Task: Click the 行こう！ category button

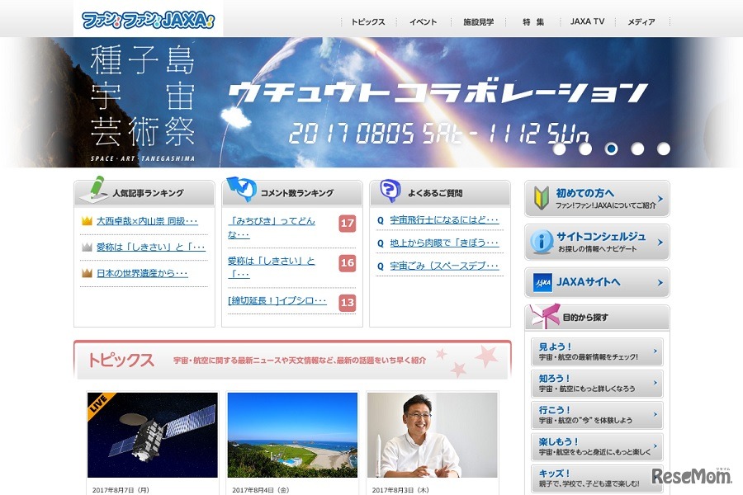Action: 597,415
